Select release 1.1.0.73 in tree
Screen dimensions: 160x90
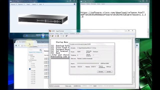(33, 67)
